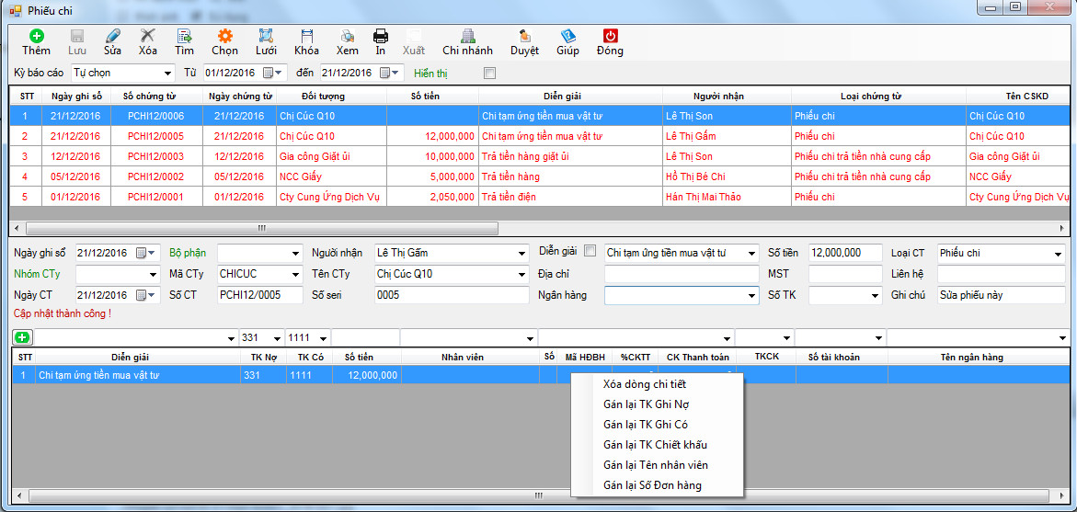Click the red Đóng power icon
The width and height of the screenshot is (1077, 512).
(610, 36)
